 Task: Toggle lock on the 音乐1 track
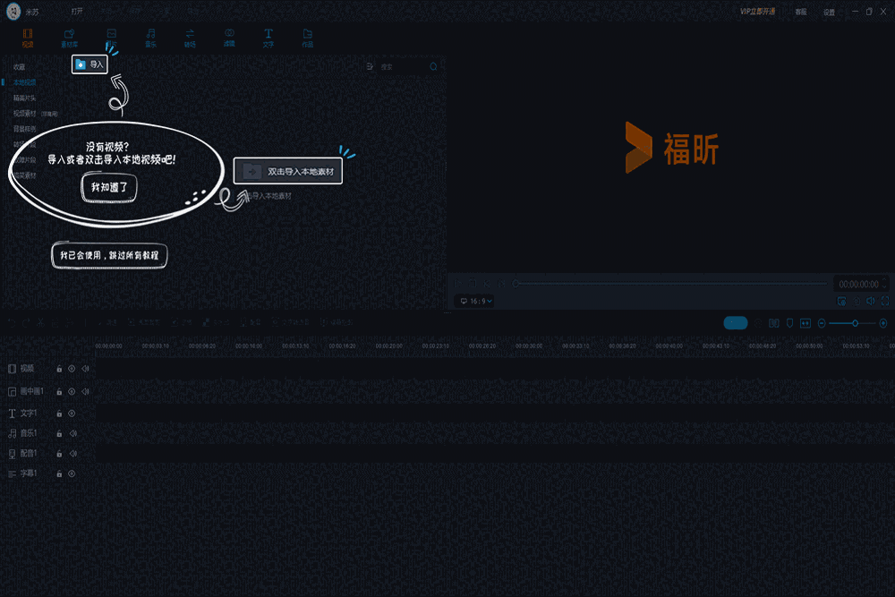(59, 434)
